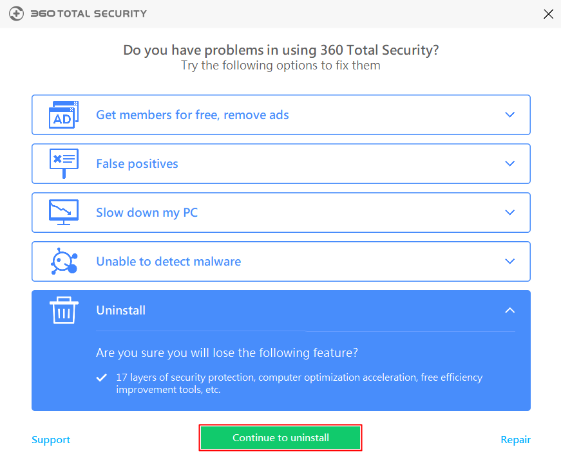Click the checkmark beside the protection feature list
The height and width of the screenshot is (474, 561).
100,378
